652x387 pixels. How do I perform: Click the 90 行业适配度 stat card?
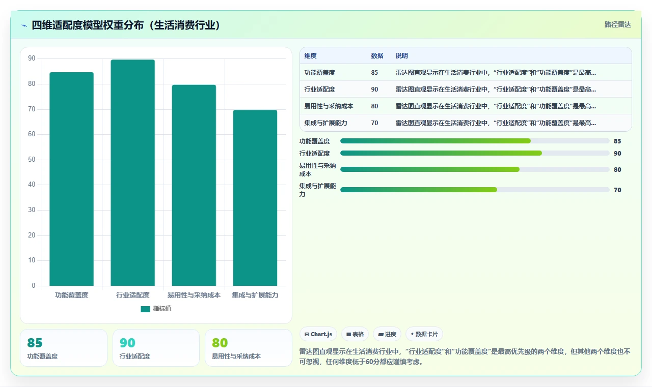[156, 348]
